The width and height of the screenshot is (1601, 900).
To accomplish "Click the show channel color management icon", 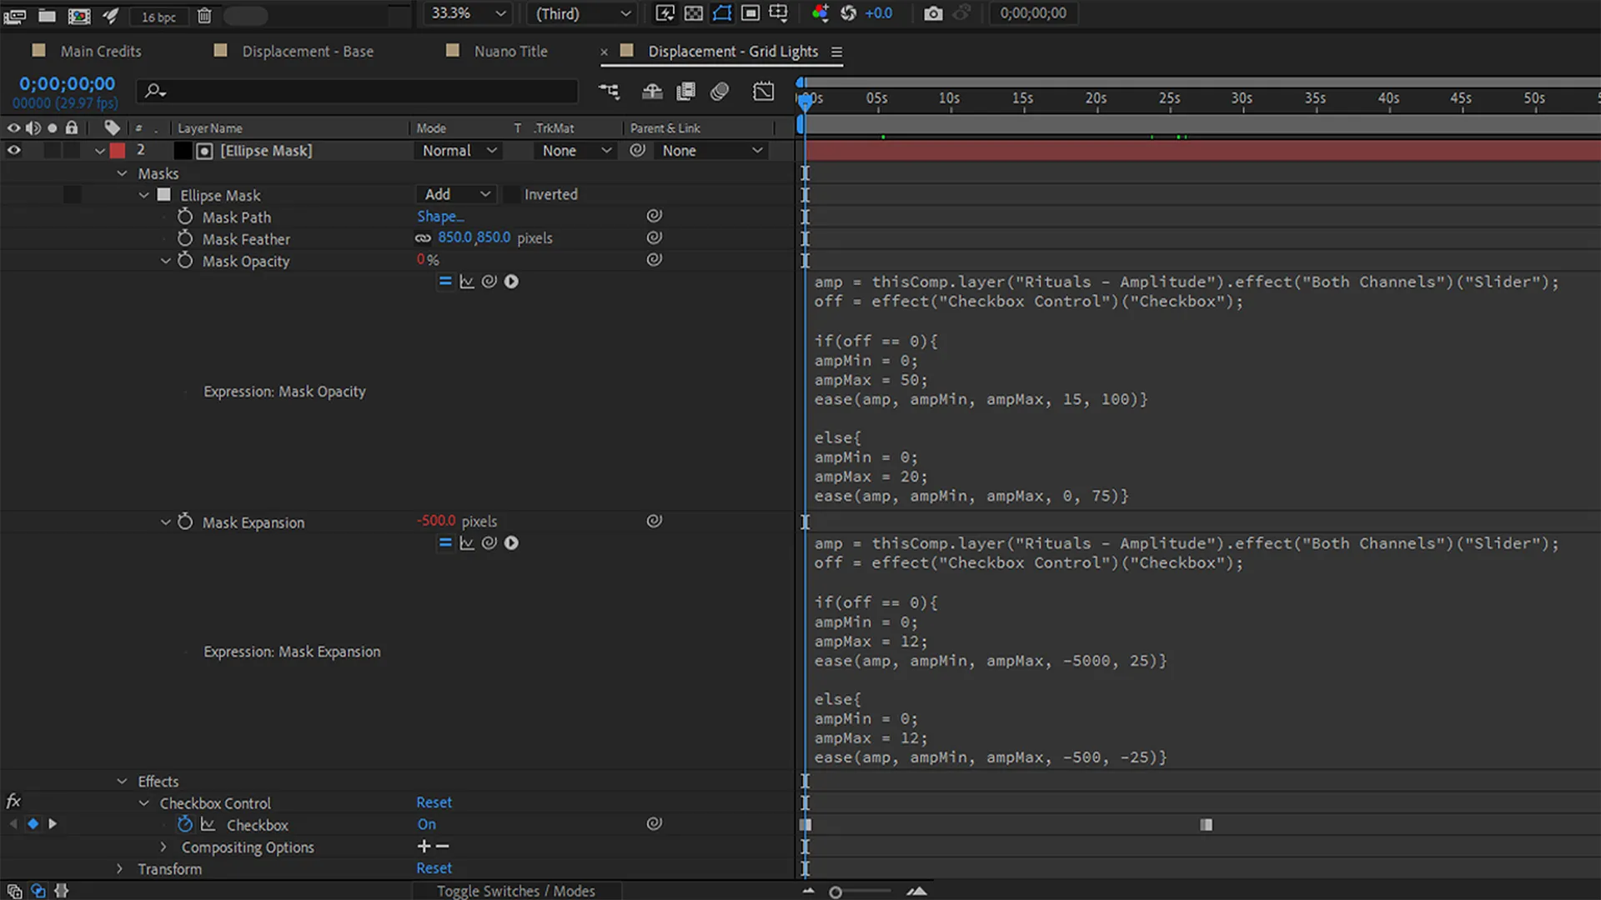I will tap(820, 13).
